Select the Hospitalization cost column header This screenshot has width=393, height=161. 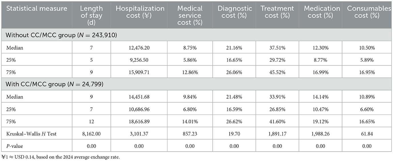tap(140, 12)
